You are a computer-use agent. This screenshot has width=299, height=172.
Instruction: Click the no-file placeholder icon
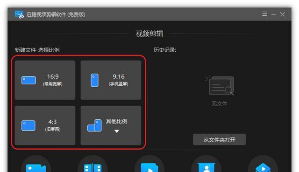220,85
